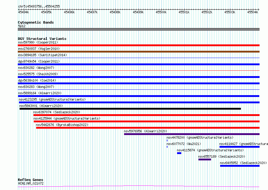Click the brown esv2760937 variant bar
Viewport: 268px width, 190px height.
139,52
